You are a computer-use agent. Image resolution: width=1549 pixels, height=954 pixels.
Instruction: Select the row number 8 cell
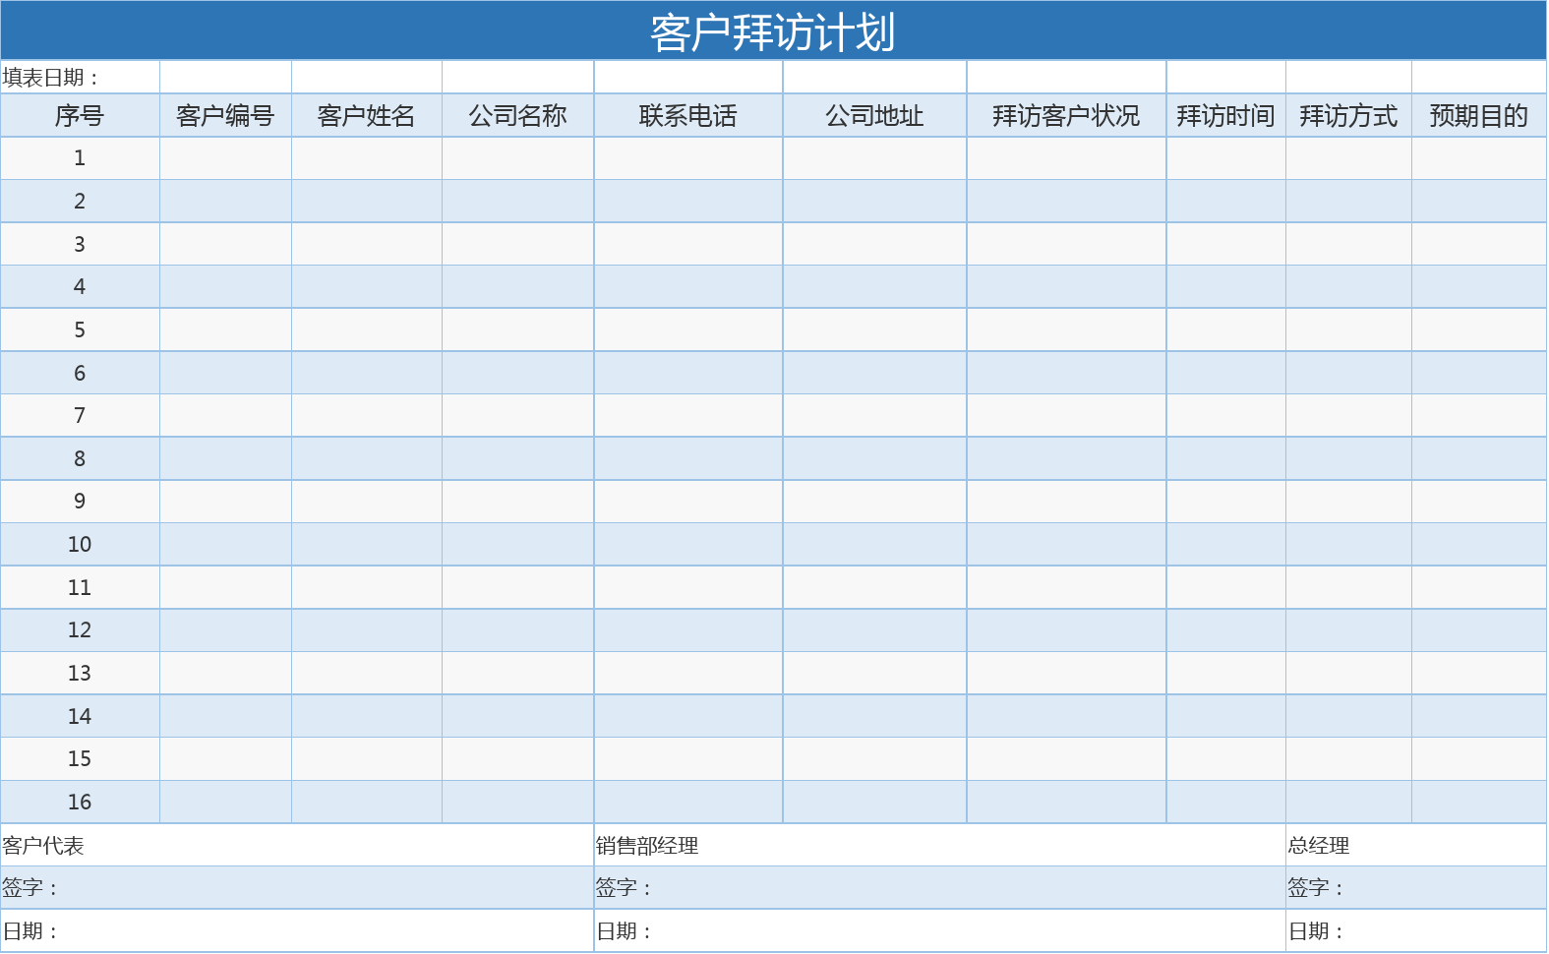click(x=80, y=458)
